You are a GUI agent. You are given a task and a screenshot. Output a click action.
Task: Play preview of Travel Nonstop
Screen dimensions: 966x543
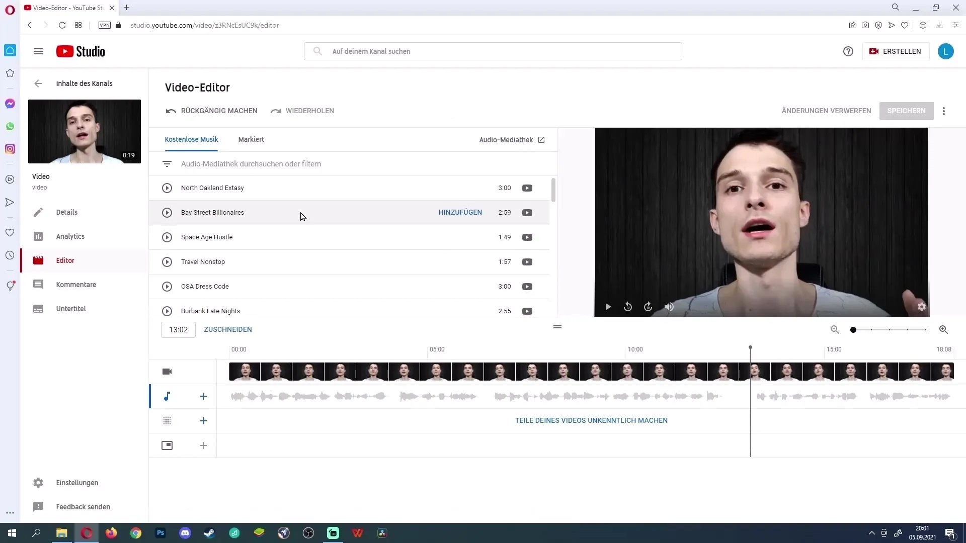point(167,262)
